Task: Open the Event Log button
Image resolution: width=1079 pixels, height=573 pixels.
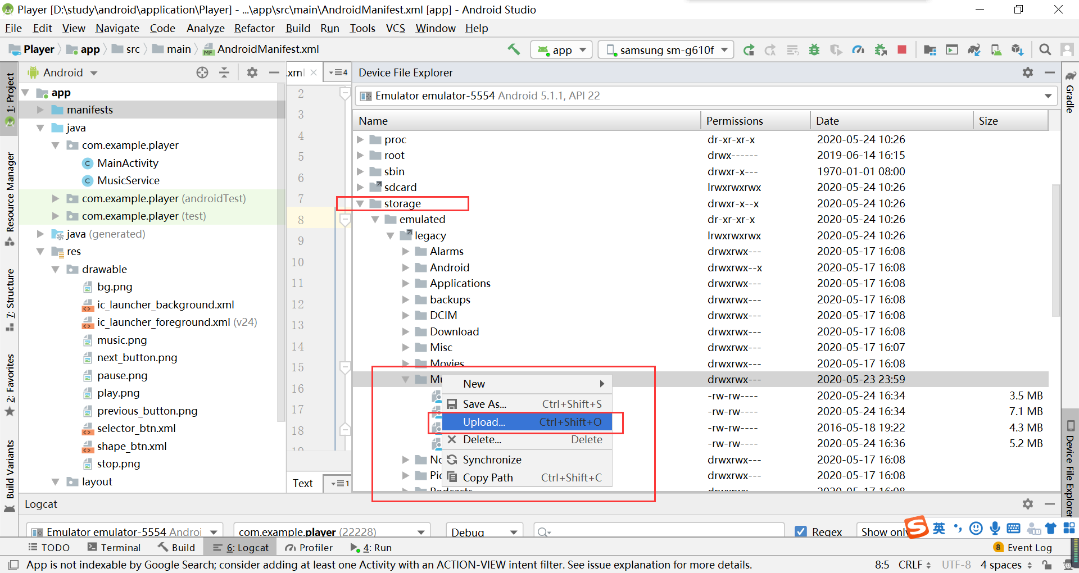Action: point(1023,547)
